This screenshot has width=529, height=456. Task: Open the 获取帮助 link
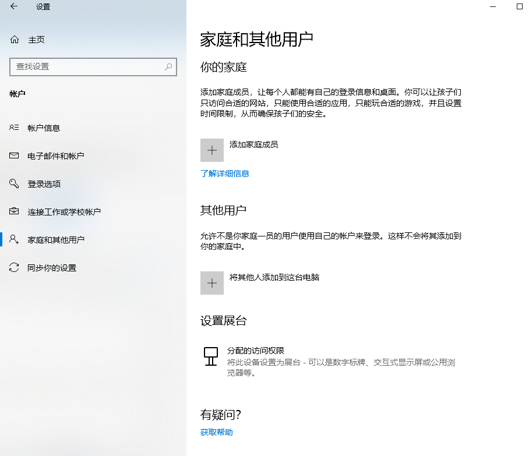coord(216,432)
